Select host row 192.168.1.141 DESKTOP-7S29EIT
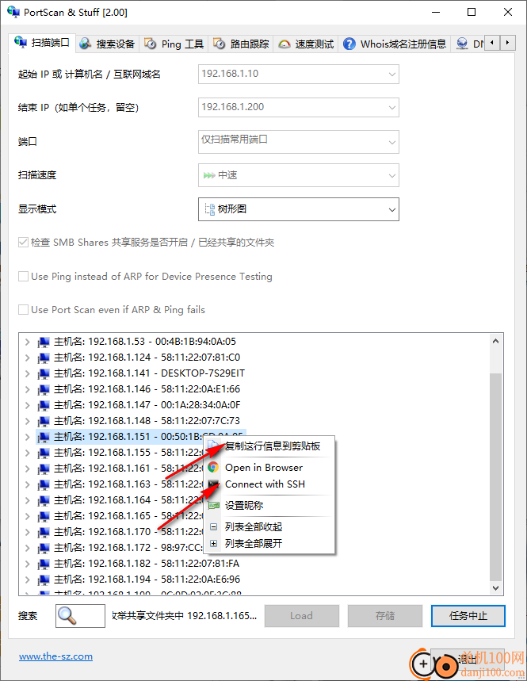 tap(149, 373)
